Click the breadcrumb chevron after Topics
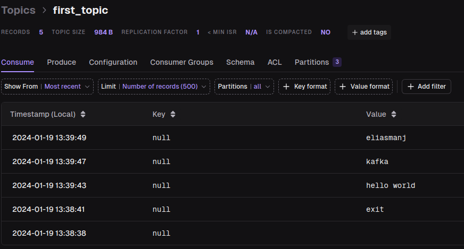 44,10
